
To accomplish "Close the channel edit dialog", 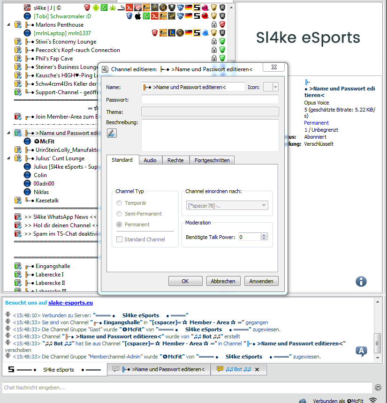I will [274, 67].
